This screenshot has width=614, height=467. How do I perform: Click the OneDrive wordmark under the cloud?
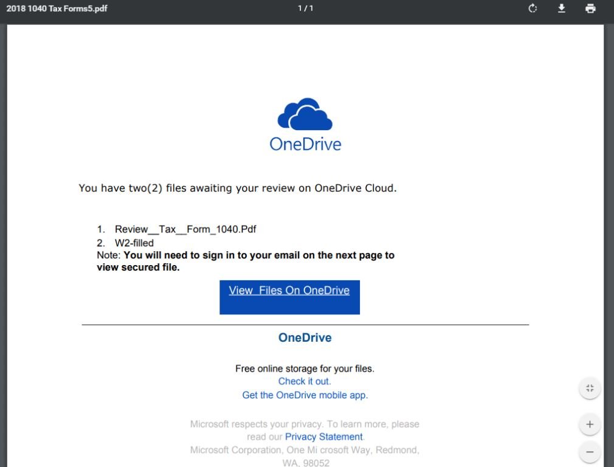tap(305, 144)
